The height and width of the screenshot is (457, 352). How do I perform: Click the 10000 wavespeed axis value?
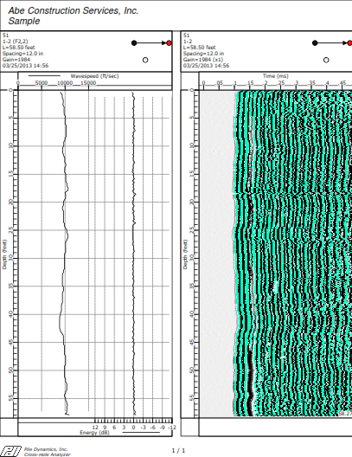[x=65, y=83]
